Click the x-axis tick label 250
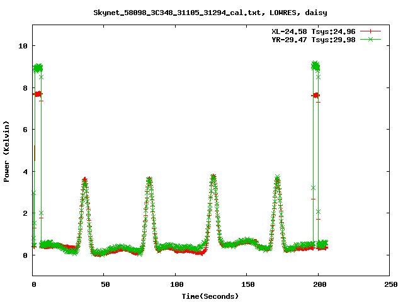The height and width of the screenshot is (302, 403). tap(391, 284)
